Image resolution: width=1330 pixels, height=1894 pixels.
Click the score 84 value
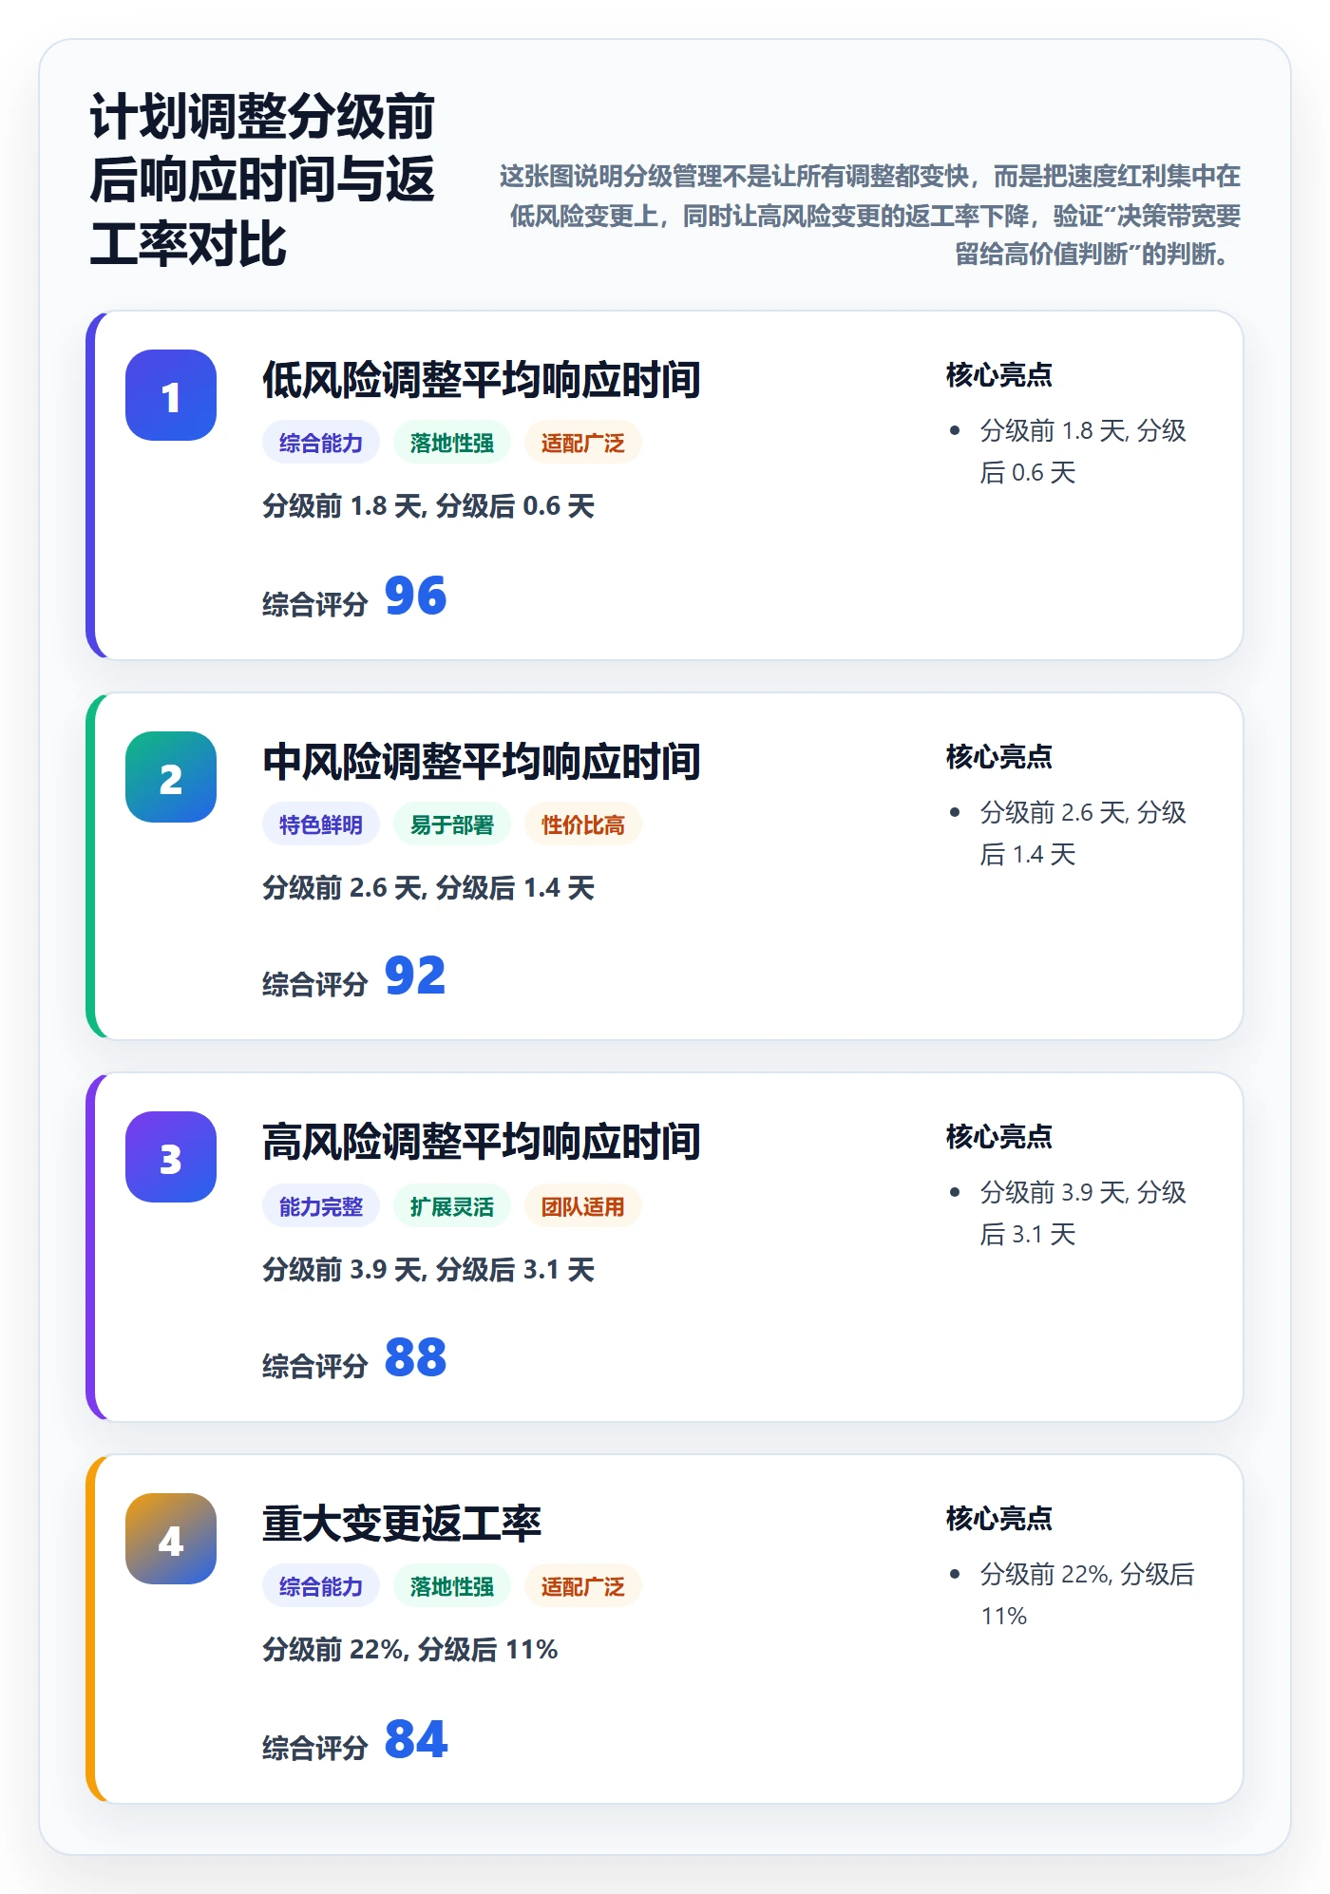pyautogui.click(x=415, y=1740)
